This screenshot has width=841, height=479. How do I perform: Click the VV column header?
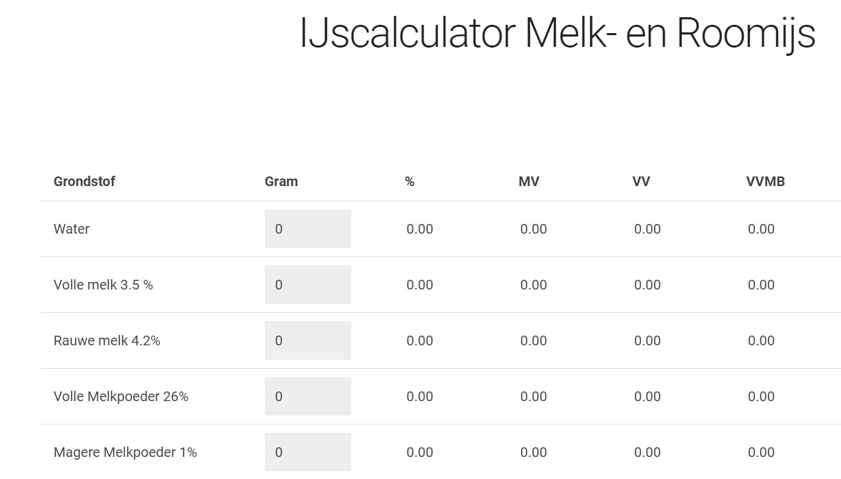pos(641,181)
